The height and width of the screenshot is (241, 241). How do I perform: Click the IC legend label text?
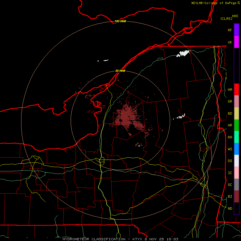tap(230, 173)
